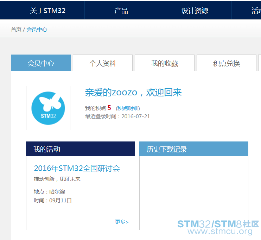This screenshot has height=240, width=261.
Task: Switch to the 积点兑换 tab
Action: (x=227, y=63)
